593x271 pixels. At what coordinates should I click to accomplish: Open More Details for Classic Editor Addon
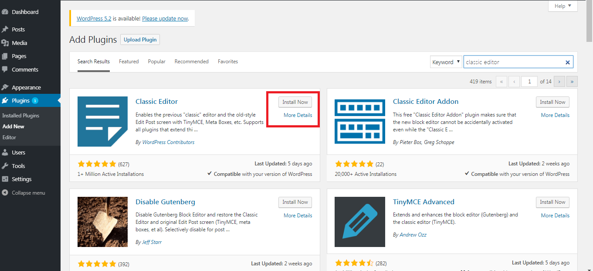tap(555, 115)
